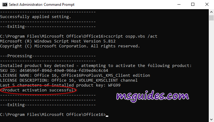Screen dimensions: 214x122
Task: Click the empty scrollbar track below the thumb
Action: (212, 68)
